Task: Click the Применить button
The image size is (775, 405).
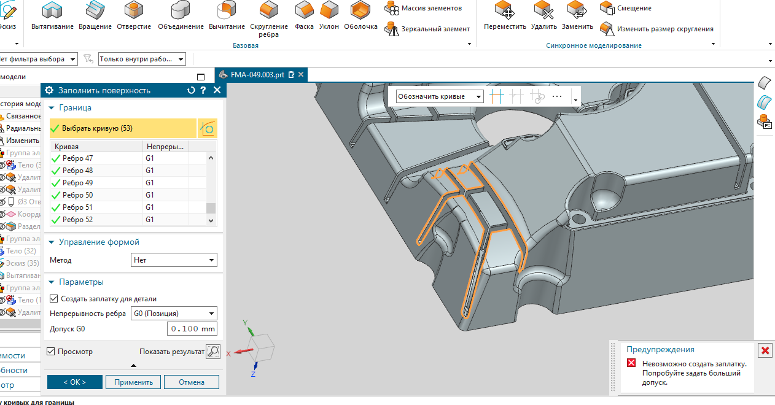Action: [x=133, y=382]
